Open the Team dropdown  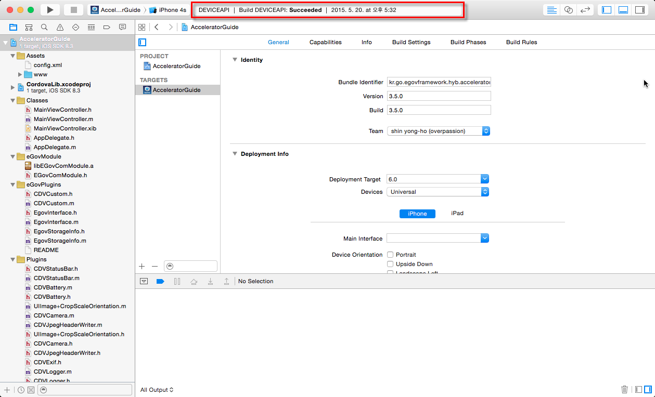(x=438, y=131)
